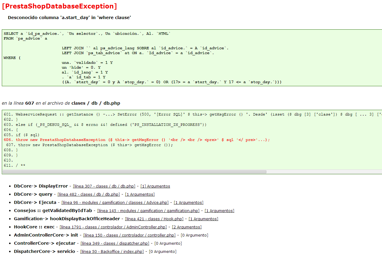Click 'Consejos :: getValidatedByIdTab' label
This screenshot has width=382, height=255.
coord(53,211)
